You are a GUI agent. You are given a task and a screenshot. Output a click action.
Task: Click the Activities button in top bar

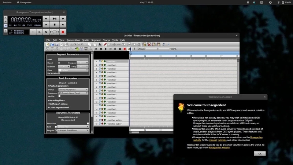point(7,3)
